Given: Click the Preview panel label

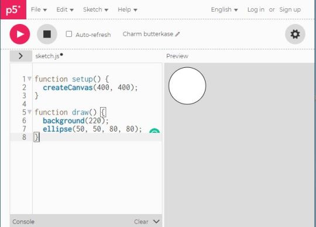Looking at the screenshot, I should [x=177, y=56].
